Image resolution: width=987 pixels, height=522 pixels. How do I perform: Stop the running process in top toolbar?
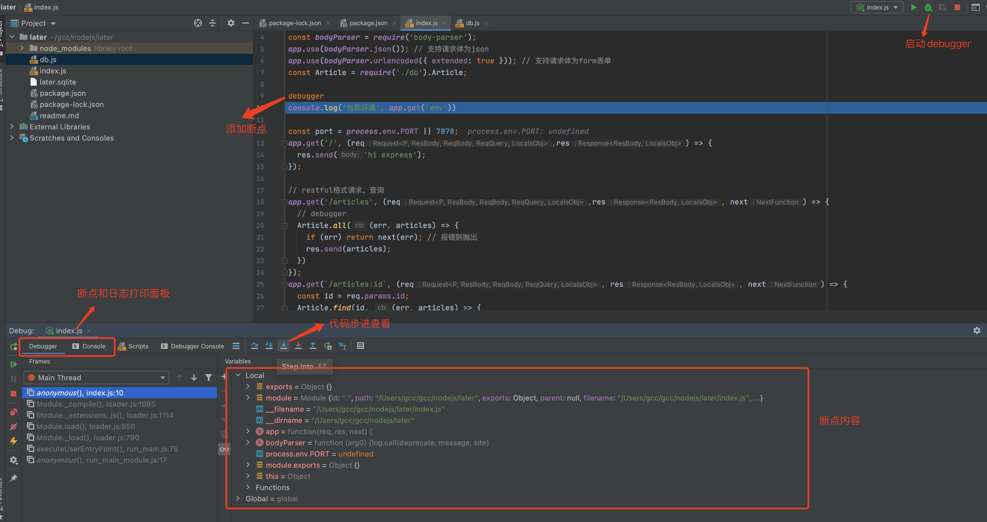[x=957, y=7]
